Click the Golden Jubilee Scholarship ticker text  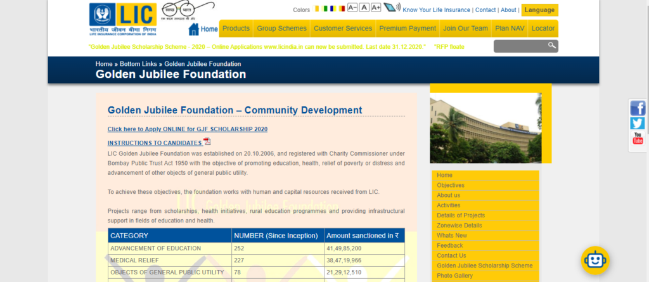coord(257,47)
